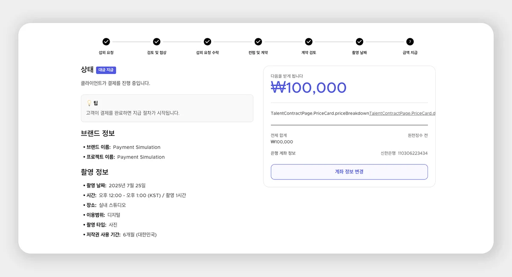
Task: Click the 촬영 날짜 step label
Action: click(359, 53)
